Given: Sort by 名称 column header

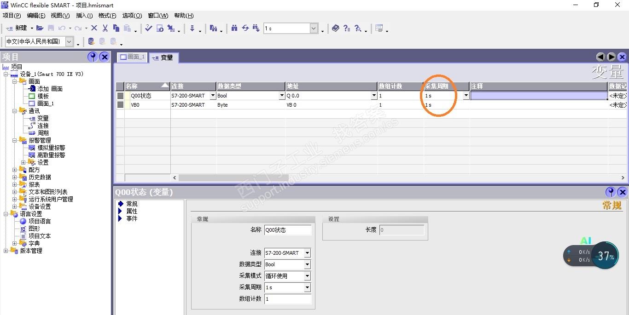Looking at the screenshot, I should point(147,86).
